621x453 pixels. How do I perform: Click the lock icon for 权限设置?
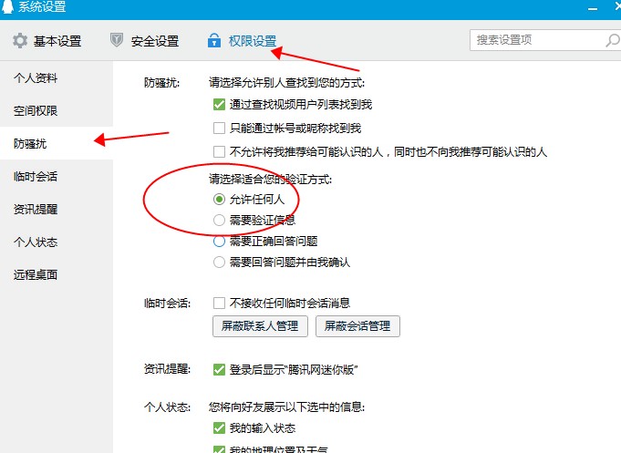[x=214, y=41]
